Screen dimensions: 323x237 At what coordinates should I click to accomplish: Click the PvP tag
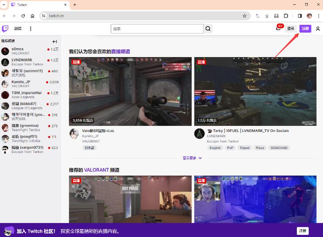coord(230,148)
